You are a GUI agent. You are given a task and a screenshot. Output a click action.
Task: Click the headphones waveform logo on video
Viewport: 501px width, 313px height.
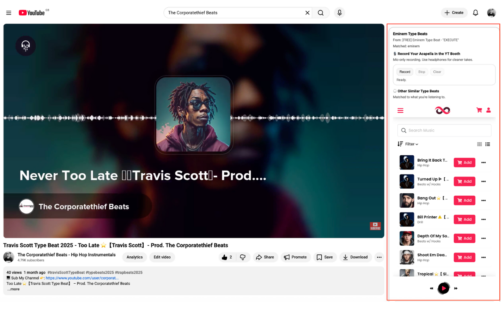click(26, 46)
